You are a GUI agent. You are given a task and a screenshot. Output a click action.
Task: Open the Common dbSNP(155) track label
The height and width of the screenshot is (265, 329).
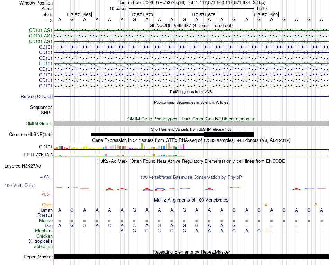point(31,134)
